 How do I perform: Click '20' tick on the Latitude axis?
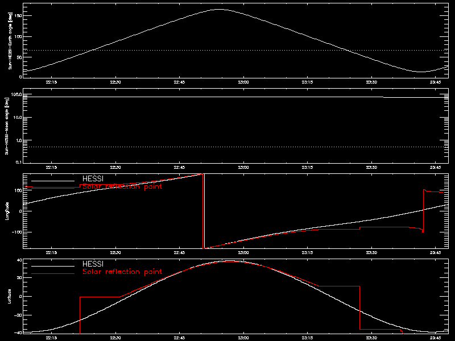click(x=19, y=278)
